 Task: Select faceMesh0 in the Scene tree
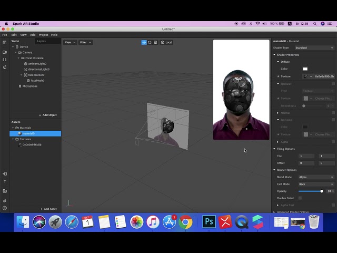point(37,81)
